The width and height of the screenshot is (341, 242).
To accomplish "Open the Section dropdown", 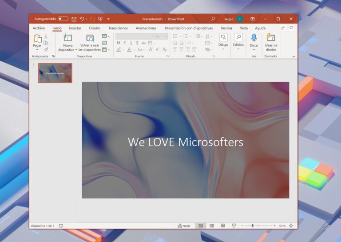I will (x=106, y=50).
